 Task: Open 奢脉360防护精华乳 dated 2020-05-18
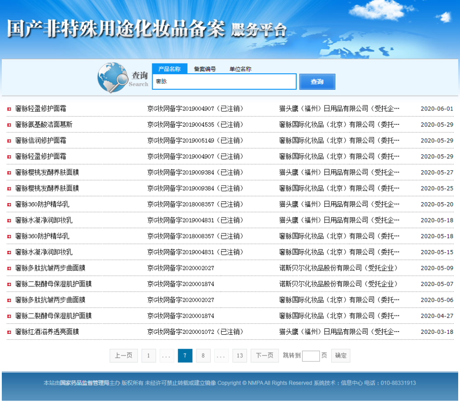click(x=42, y=236)
